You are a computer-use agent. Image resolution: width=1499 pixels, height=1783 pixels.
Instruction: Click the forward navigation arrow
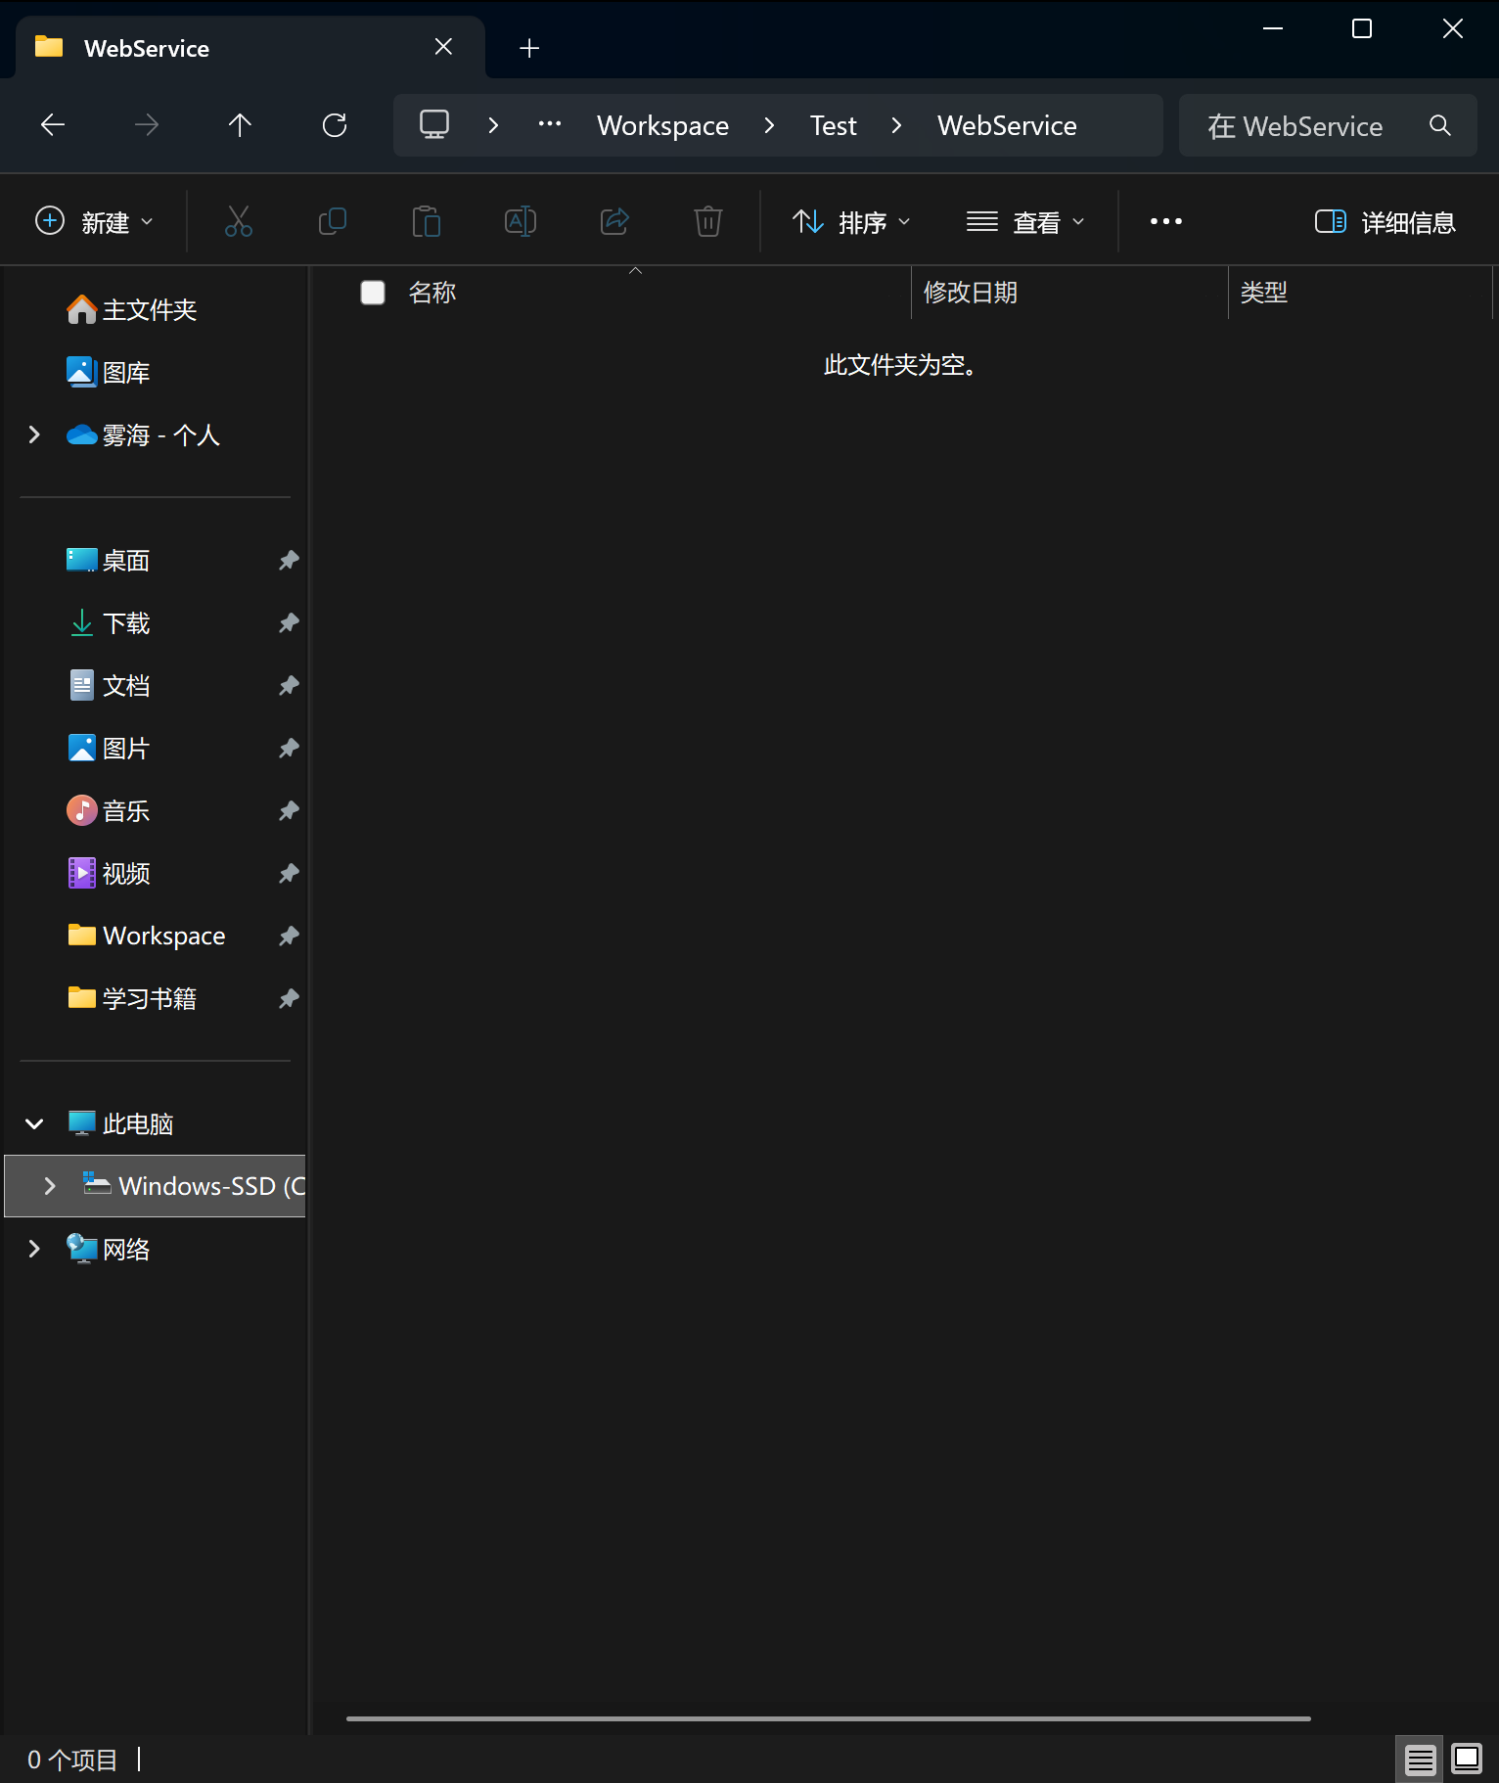click(147, 124)
